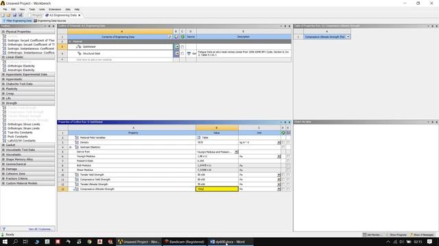The height and width of the screenshot is (246, 439).
Task: Select the Structural Steel material row
Action: pyautogui.click(x=121, y=53)
